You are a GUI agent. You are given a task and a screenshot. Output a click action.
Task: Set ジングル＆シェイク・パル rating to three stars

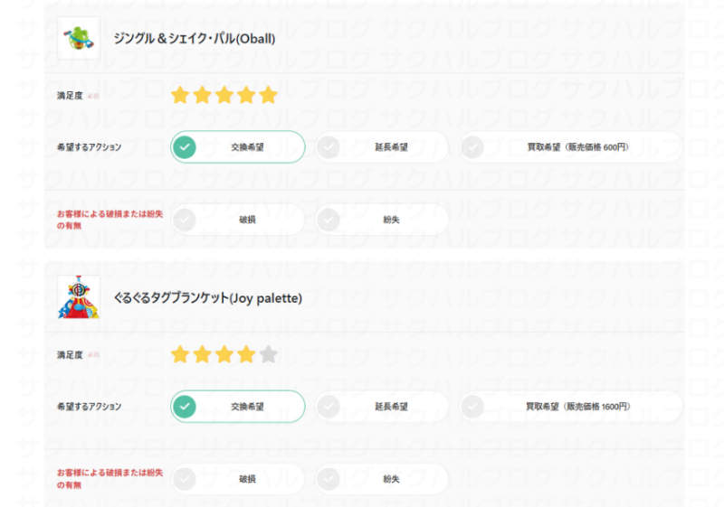224,95
